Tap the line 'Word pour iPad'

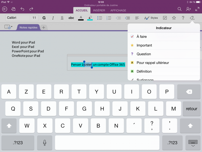[x=23, y=42]
